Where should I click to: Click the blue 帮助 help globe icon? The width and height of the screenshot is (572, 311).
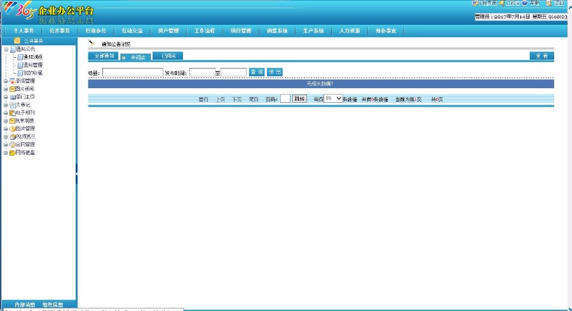(524, 3)
